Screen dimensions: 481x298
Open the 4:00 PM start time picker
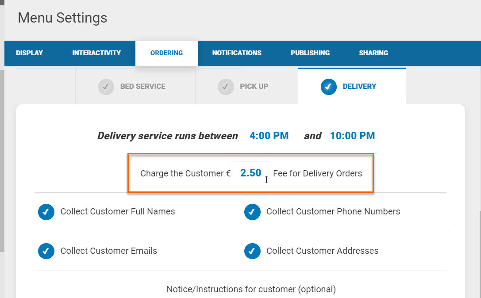coord(269,136)
